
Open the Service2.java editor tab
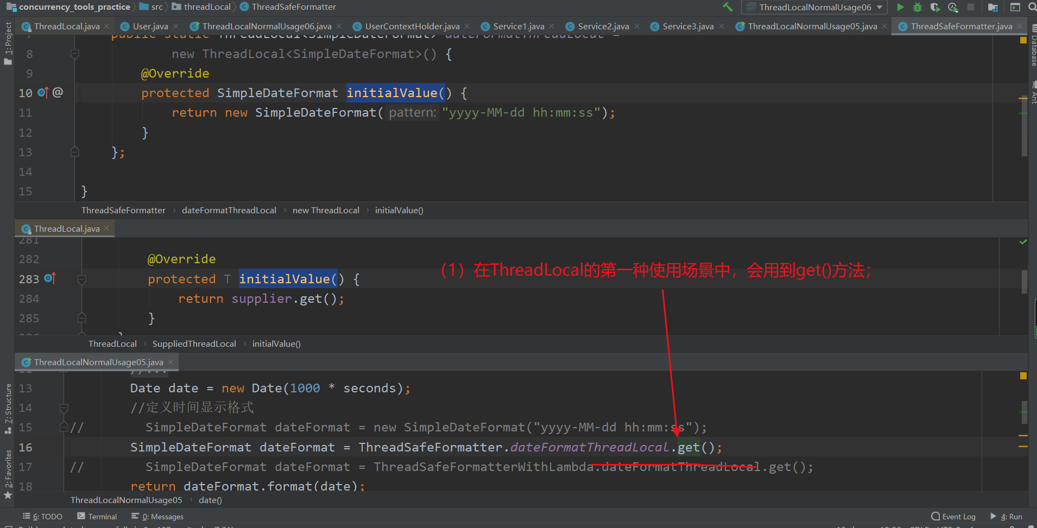(x=603, y=26)
